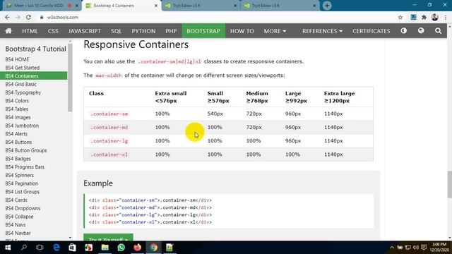The height and width of the screenshot is (254, 452).
Task: Open WhatsApp from the taskbar
Action: [121, 248]
